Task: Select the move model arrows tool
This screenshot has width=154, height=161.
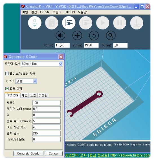Action: click(77, 35)
